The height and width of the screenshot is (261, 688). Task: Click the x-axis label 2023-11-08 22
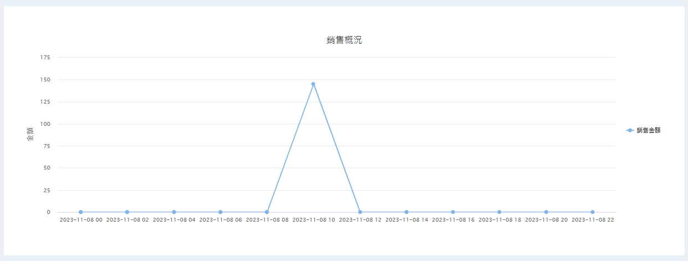click(x=593, y=220)
